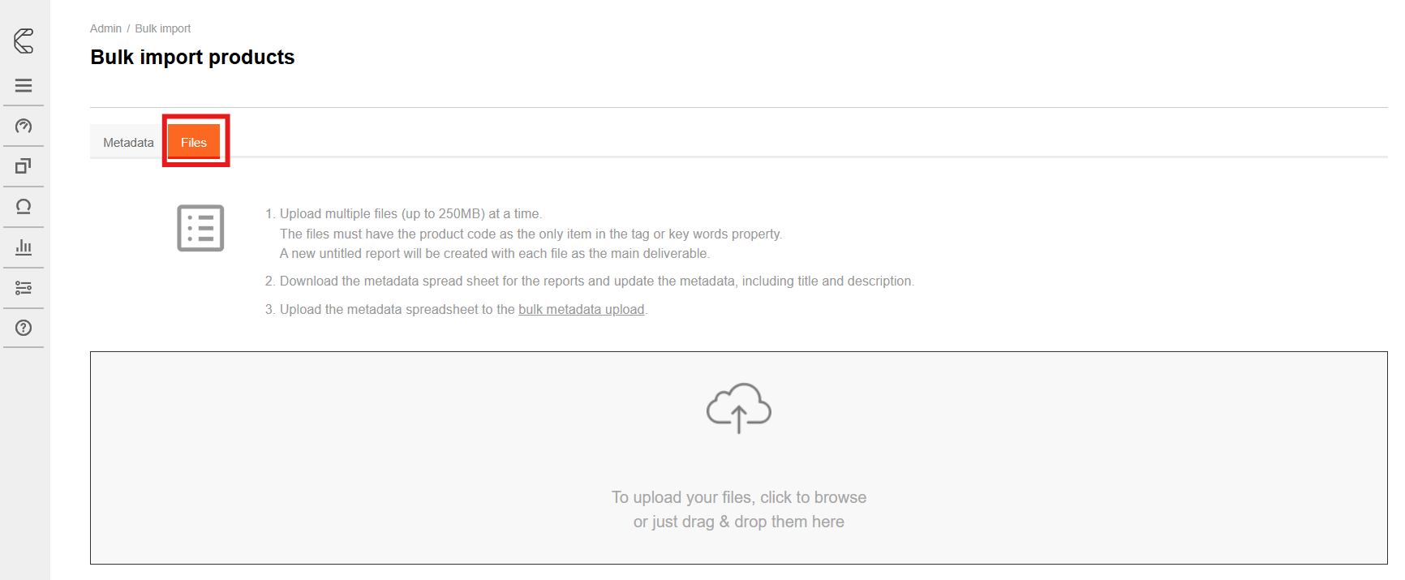
Task: Click the 'Upload multiple files' instruction line
Action: (x=410, y=214)
